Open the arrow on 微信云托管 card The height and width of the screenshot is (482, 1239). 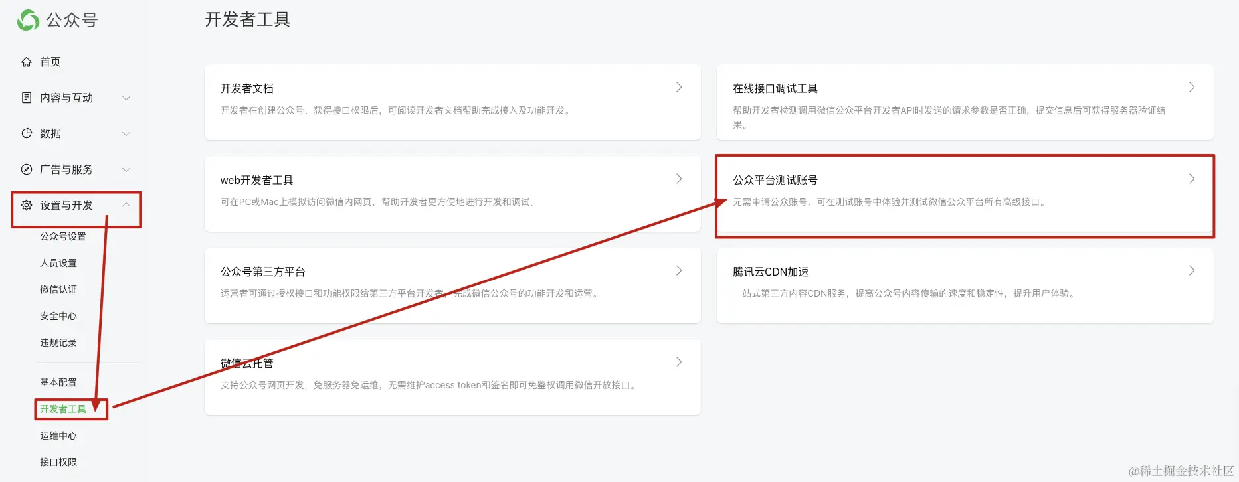(679, 362)
